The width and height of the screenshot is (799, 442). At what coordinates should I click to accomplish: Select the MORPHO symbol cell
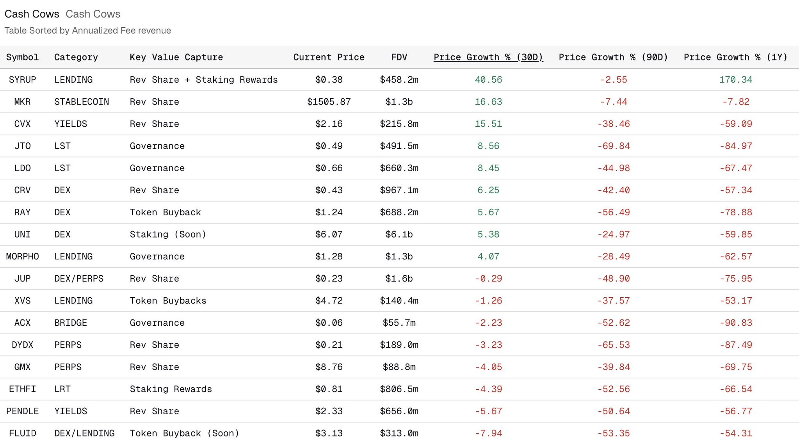tap(22, 257)
